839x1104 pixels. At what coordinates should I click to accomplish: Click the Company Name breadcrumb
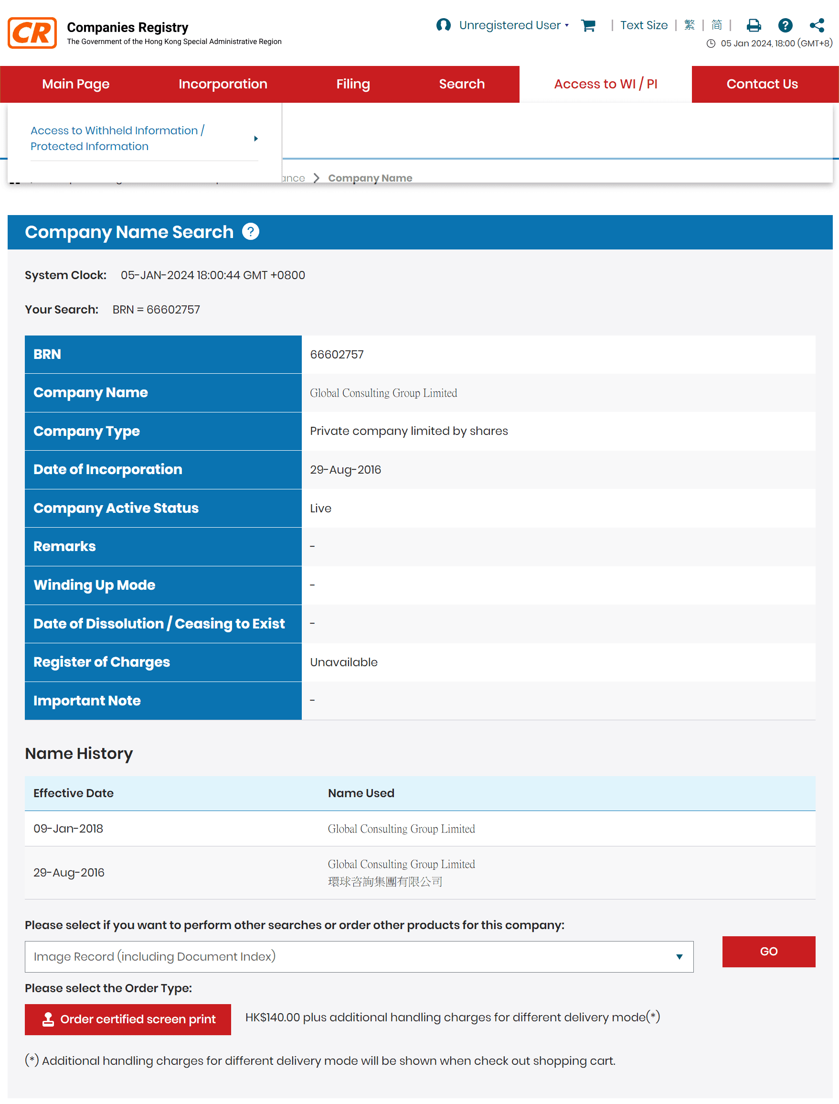pos(370,178)
